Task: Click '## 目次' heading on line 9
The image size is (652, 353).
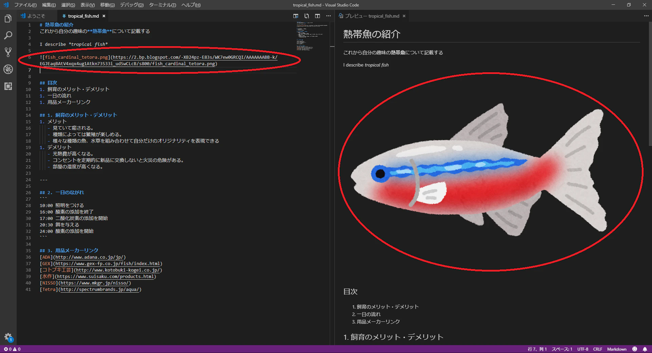Action: tap(48, 83)
